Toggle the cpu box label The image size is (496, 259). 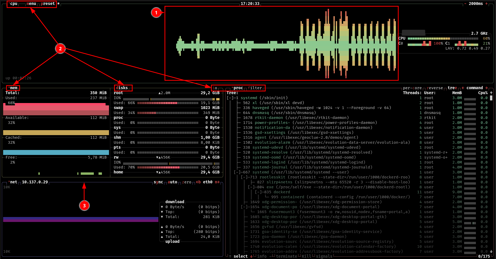coord(14,4)
